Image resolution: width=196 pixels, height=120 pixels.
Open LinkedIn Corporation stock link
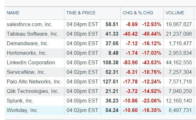[31, 63]
